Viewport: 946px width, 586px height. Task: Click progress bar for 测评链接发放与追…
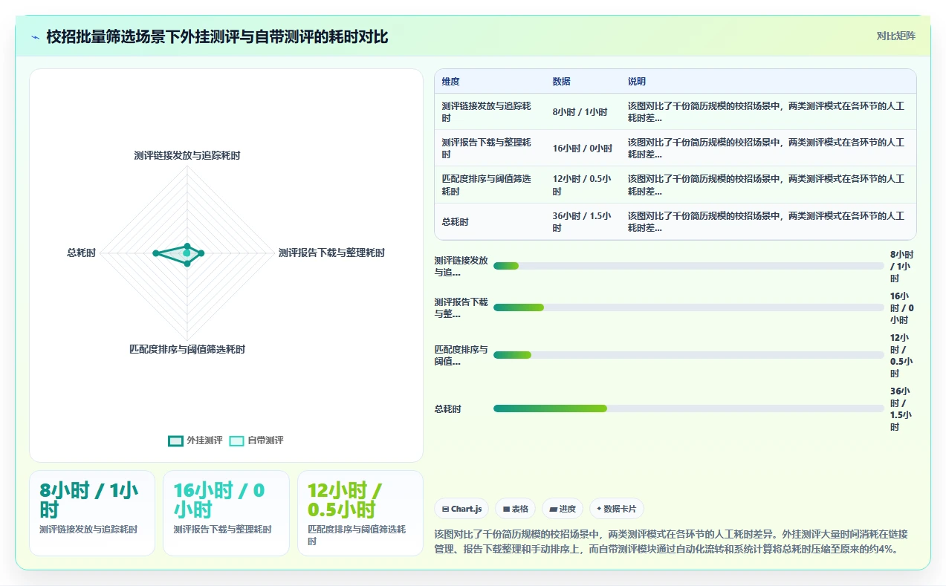(689, 266)
